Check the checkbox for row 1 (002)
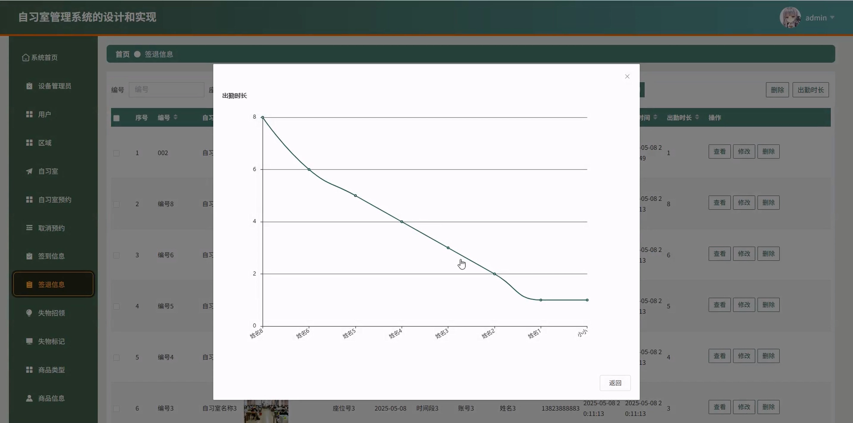This screenshot has width=853, height=423. point(116,153)
